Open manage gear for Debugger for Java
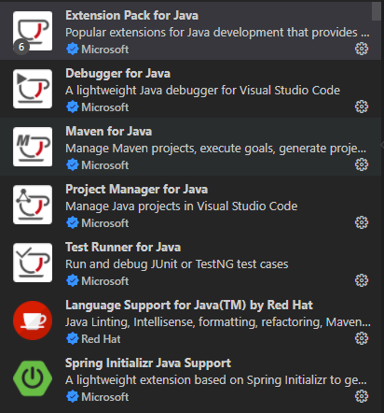Image resolution: width=384 pixels, height=413 pixels. [x=362, y=107]
